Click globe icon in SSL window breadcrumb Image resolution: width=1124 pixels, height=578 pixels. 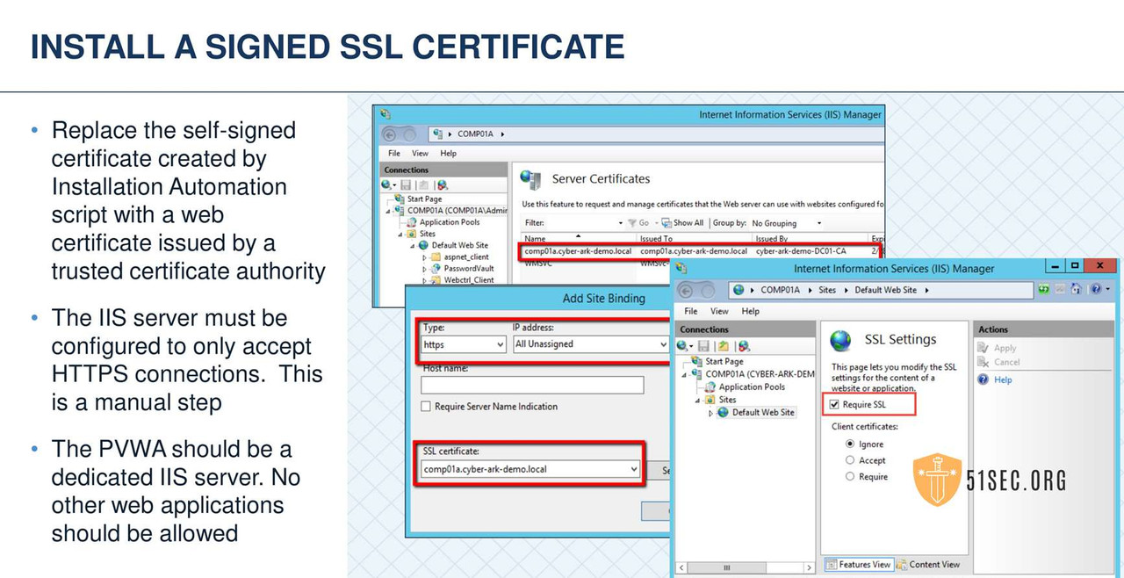(739, 290)
